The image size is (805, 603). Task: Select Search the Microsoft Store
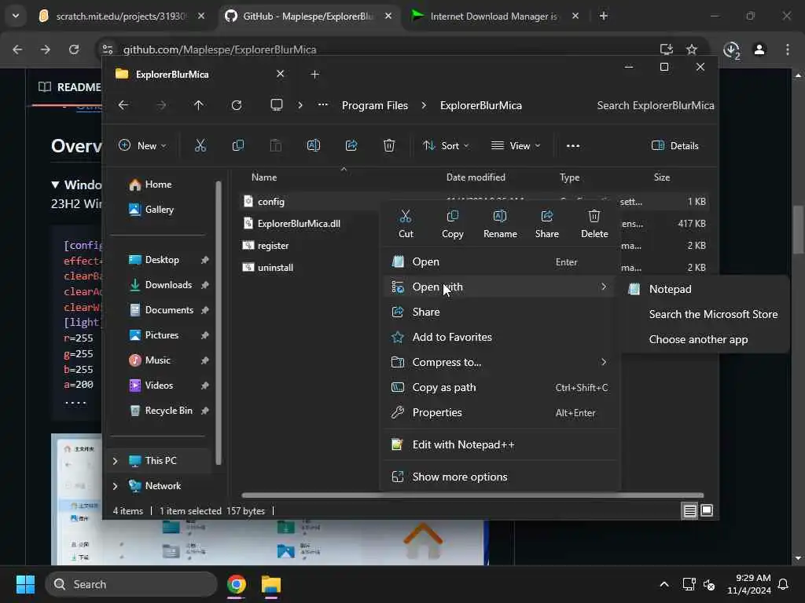[x=704, y=314]
